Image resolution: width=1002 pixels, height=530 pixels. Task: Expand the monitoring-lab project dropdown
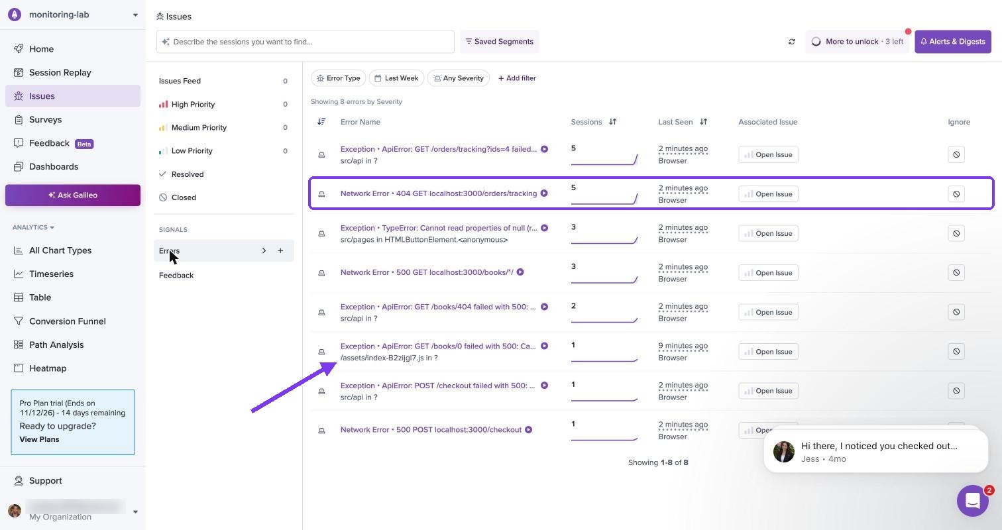tap(135, 15)
